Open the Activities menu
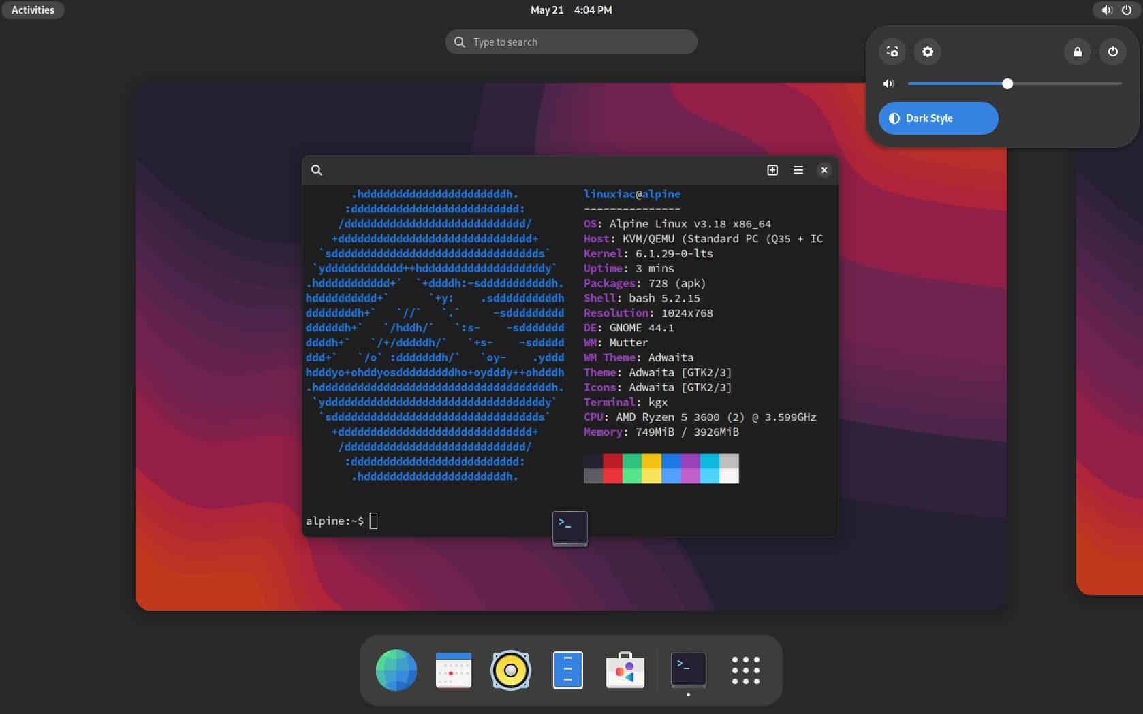1143x714 pixels. [32, 10]
